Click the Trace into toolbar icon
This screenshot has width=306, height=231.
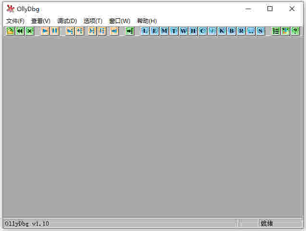click(x=92, y=31)
